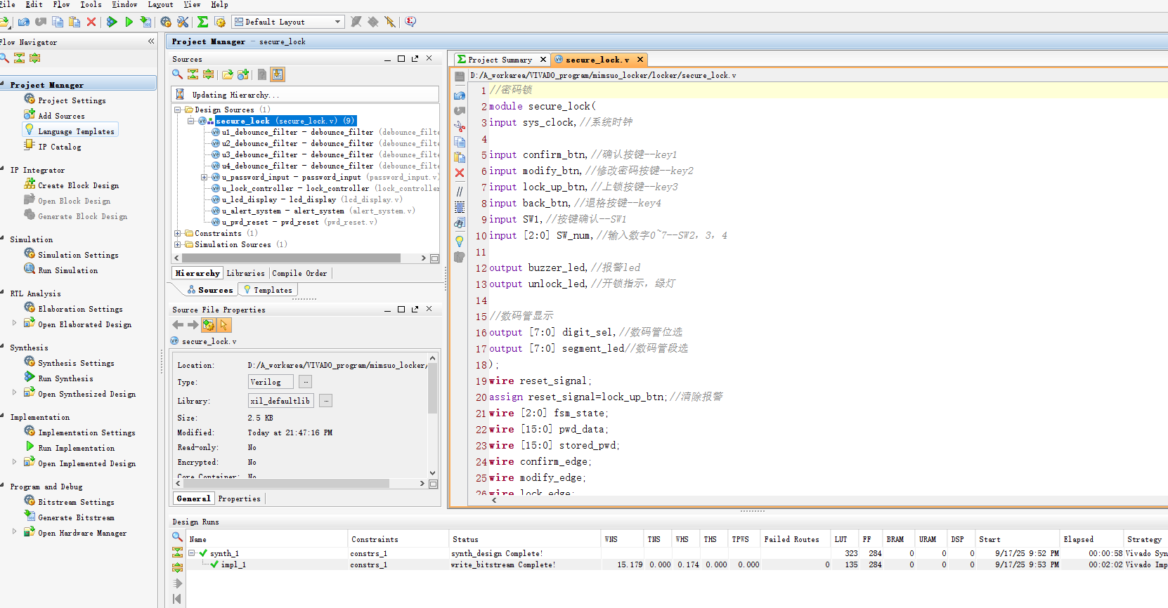This screenshot has width=1168, height=608.
Task: Expand Open Hardware Manager arrow
Action: point(15,531)
